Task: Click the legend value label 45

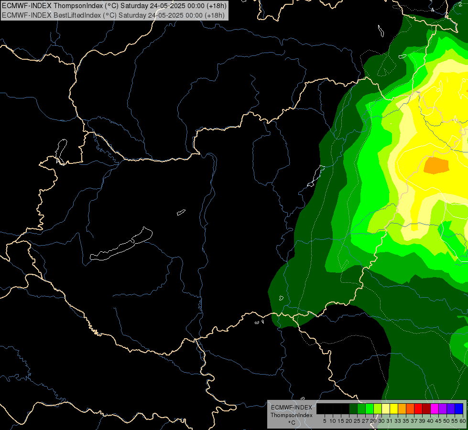Action: (438, 421)
